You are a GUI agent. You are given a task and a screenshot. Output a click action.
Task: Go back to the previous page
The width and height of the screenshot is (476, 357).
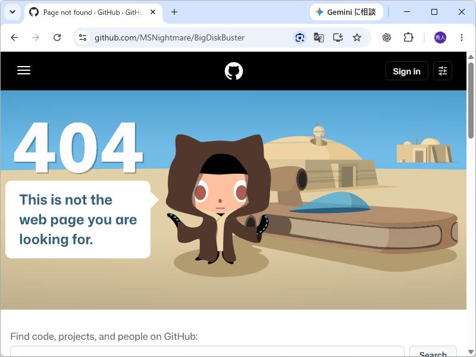(x=14, y=37)
